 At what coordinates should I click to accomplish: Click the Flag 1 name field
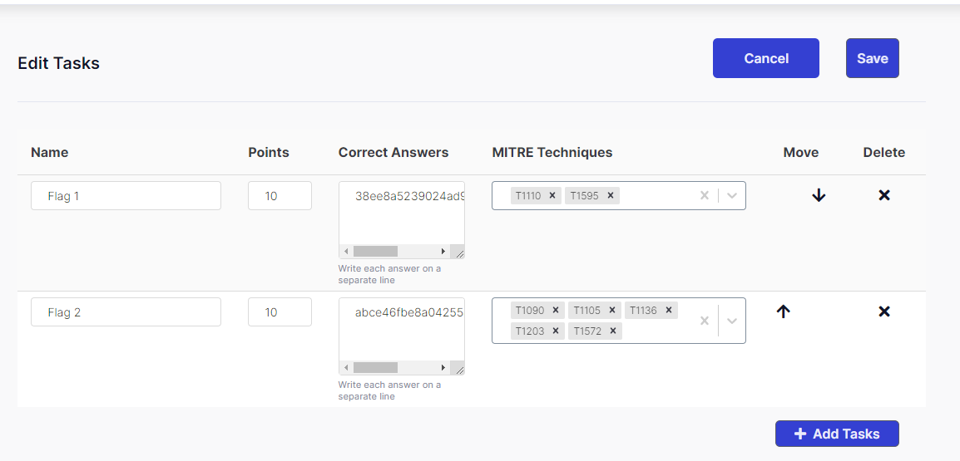pyautogui.click(x=126, y=196)
